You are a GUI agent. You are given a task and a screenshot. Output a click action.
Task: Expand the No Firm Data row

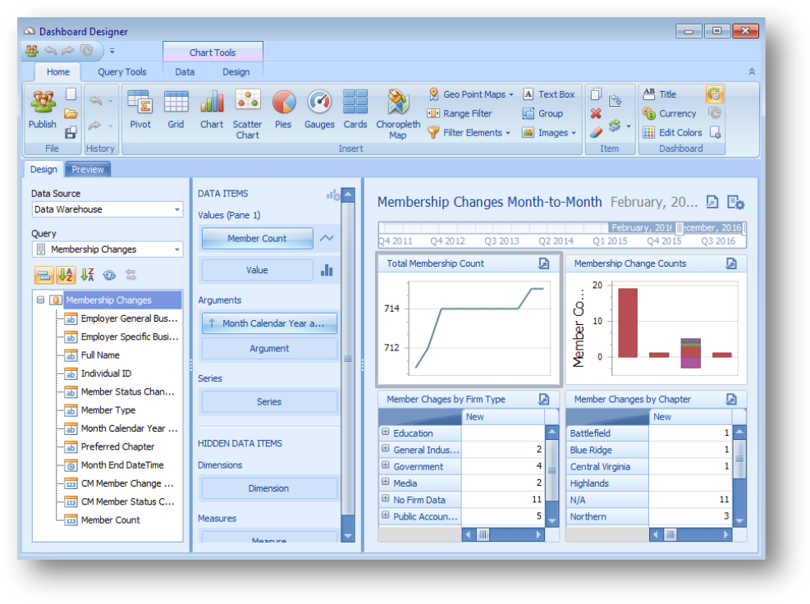(x=386, y=499)
